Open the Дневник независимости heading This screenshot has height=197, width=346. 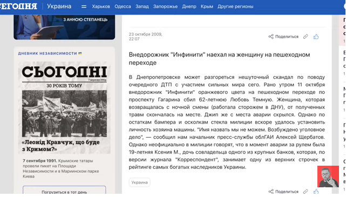pyautogui.click(x=50, y=53)
